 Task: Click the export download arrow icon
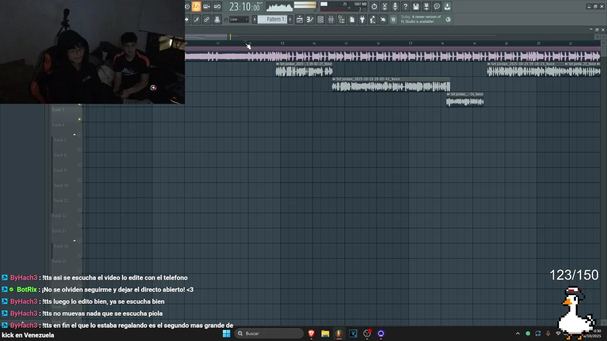click(x=447, y=7)
